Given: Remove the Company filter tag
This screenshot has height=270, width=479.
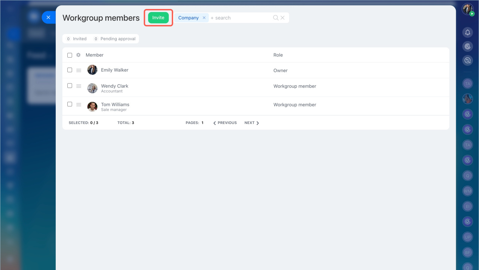Looking at the screenshot, I should pyautogui.click(x=204, y=18).
